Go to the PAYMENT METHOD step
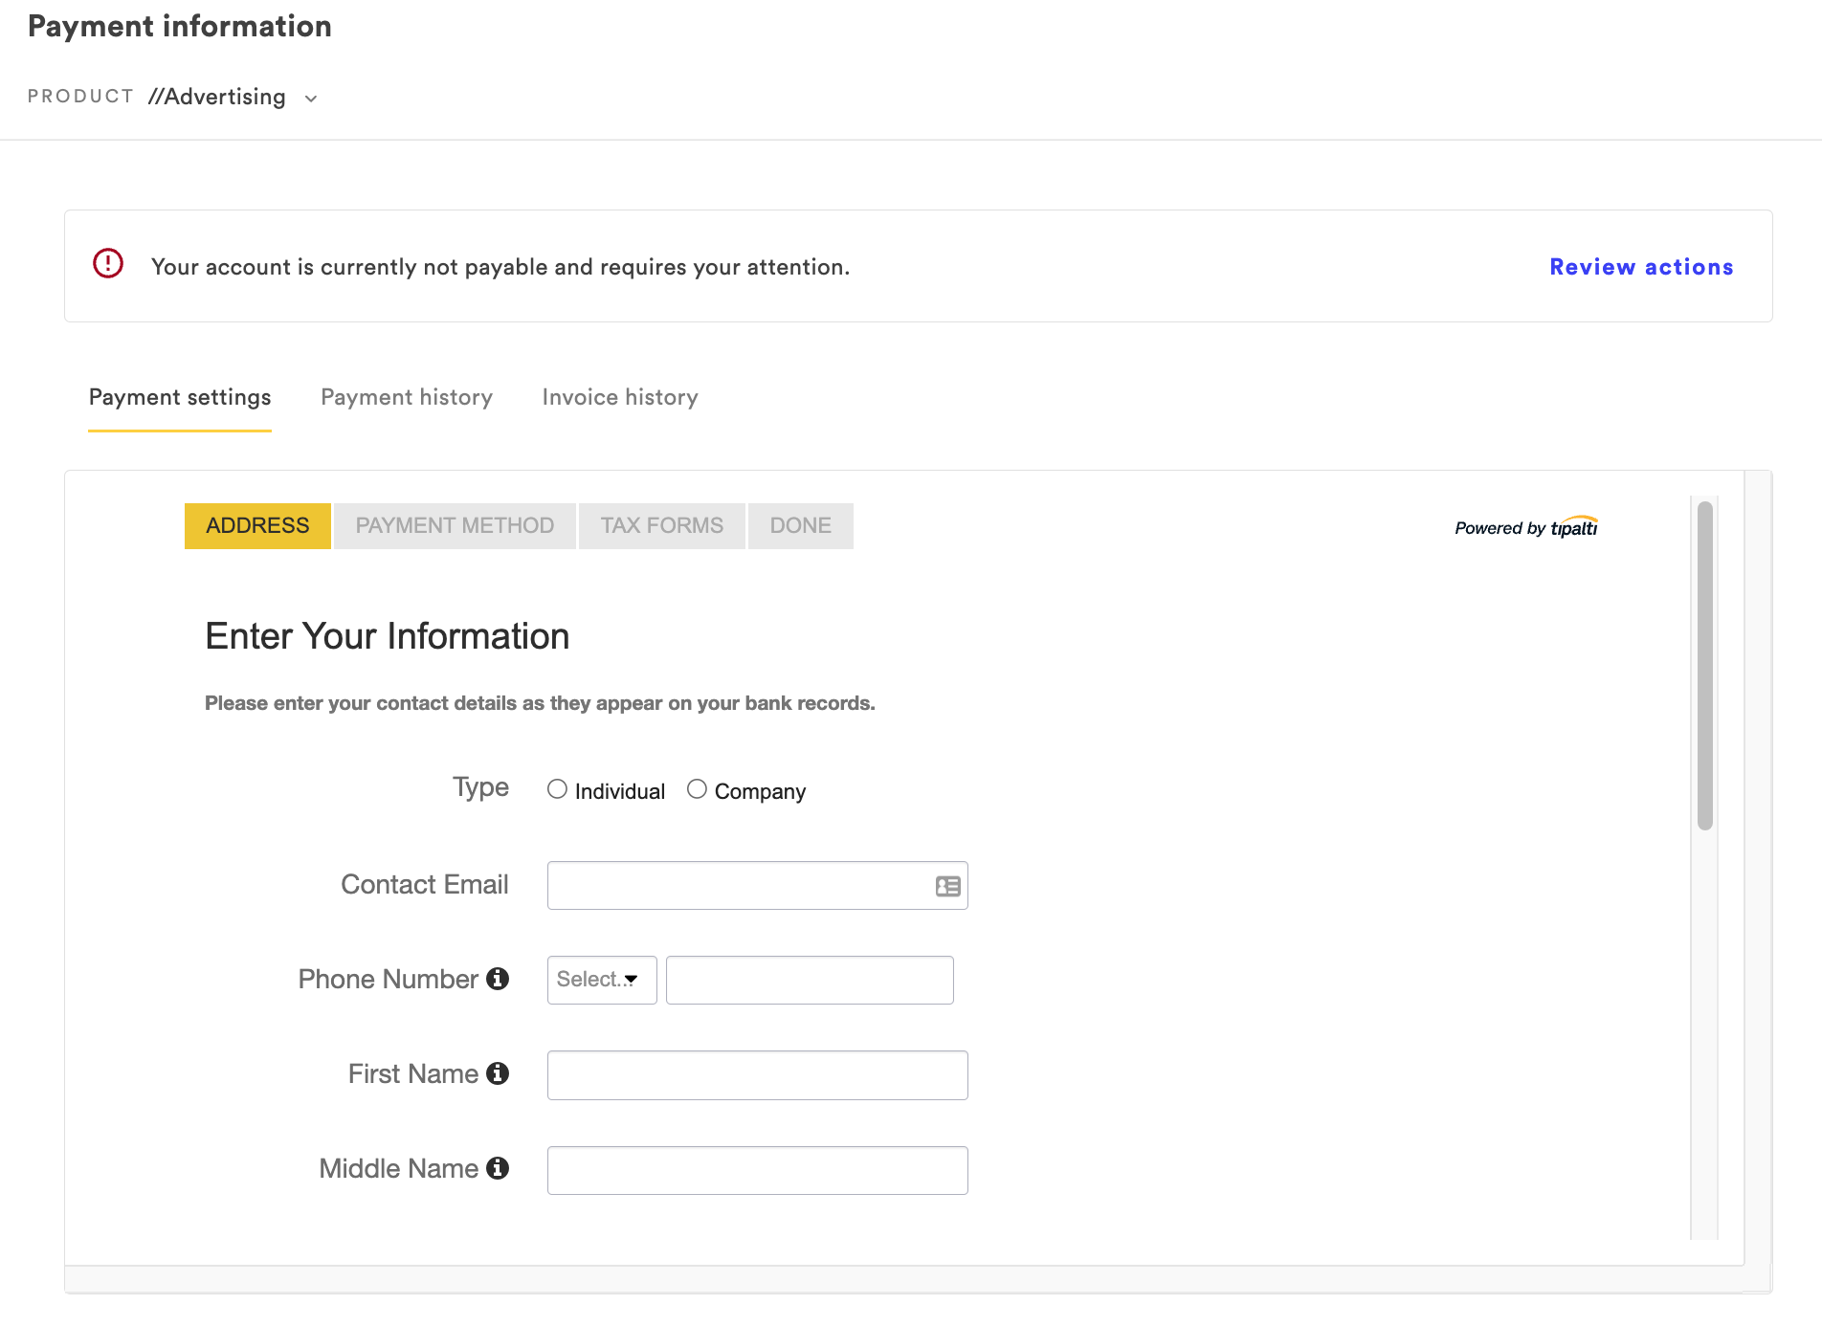Screen dimensions: 1822x1326 pyautogui.click(x=455, y=526)
